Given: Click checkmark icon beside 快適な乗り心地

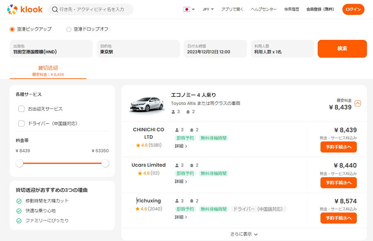Looking at the screenshot, I should (x=19, y=211).
